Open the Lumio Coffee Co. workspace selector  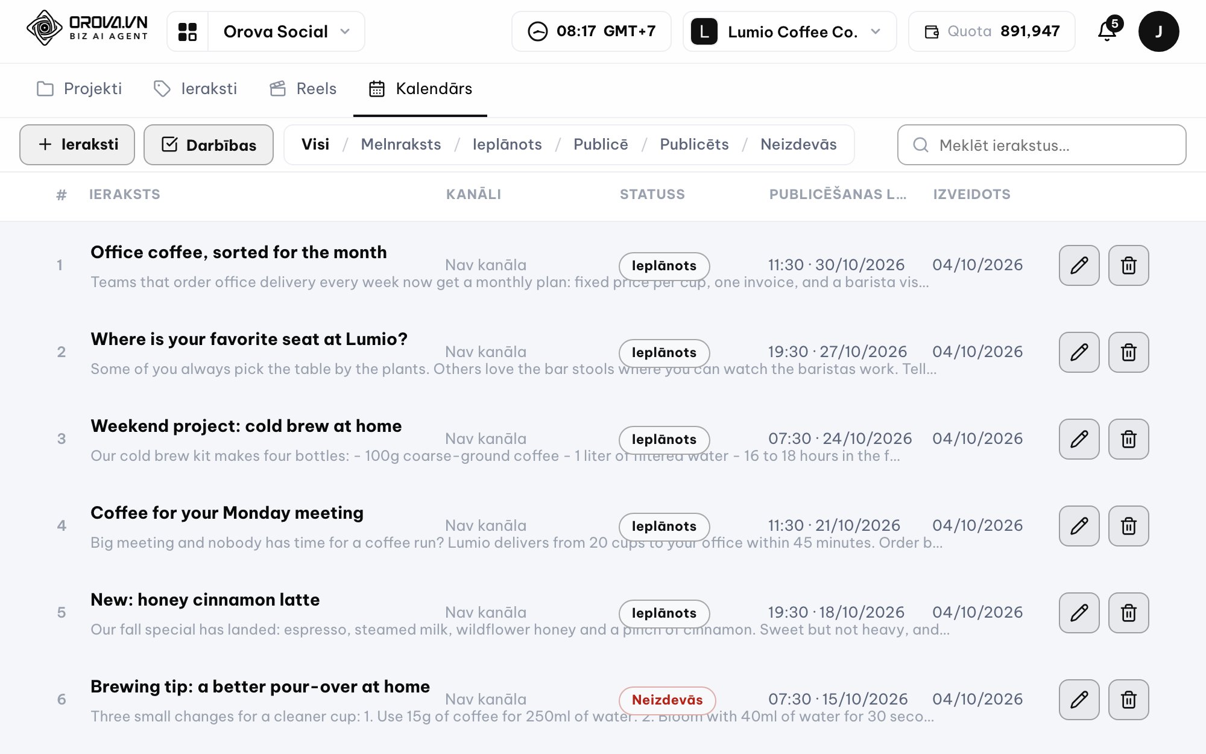789,31
